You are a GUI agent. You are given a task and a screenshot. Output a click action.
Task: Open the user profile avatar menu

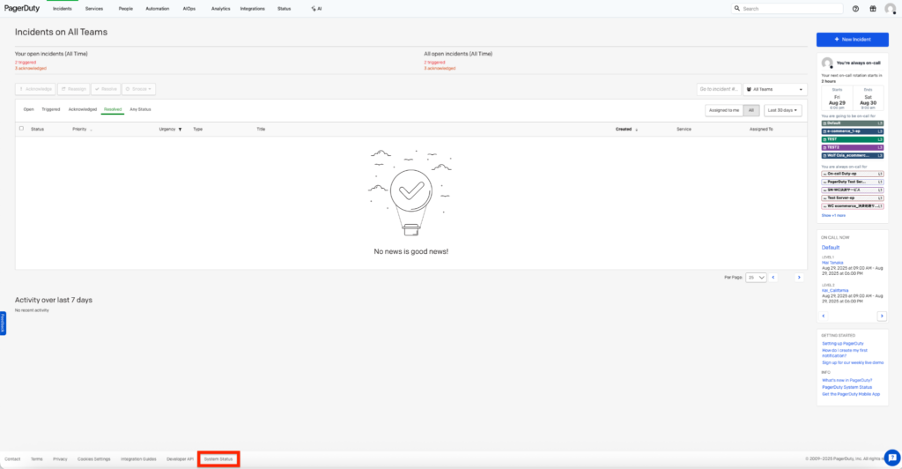pos(890,9)
